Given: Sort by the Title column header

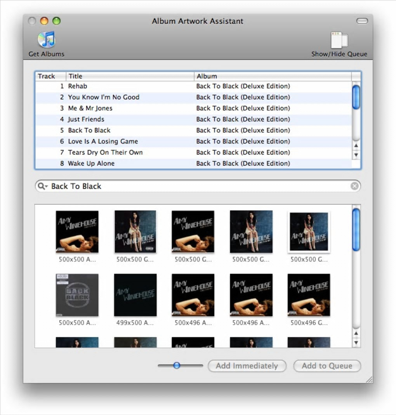Looking at the screenshot, I should (x=130, y=76).
